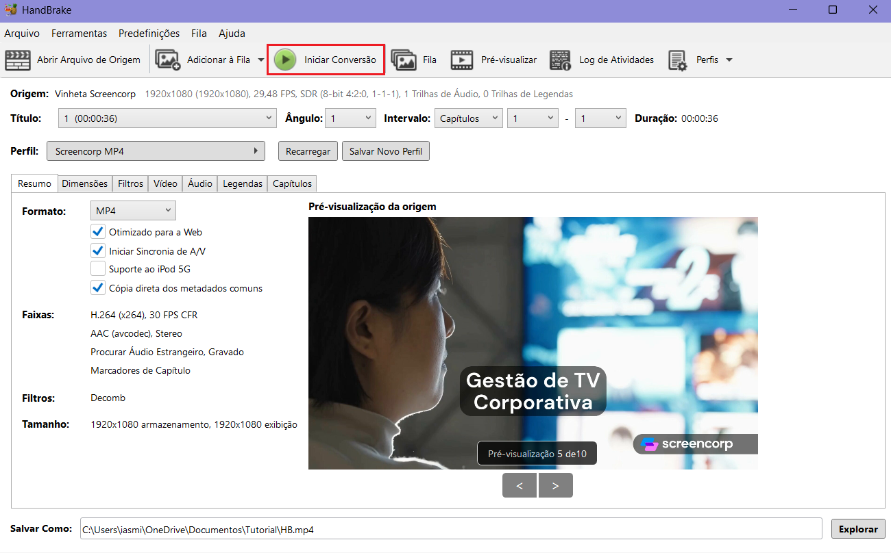Uncheck Otimizado para a Web
The image size is (891, 553).
(97, 232)
